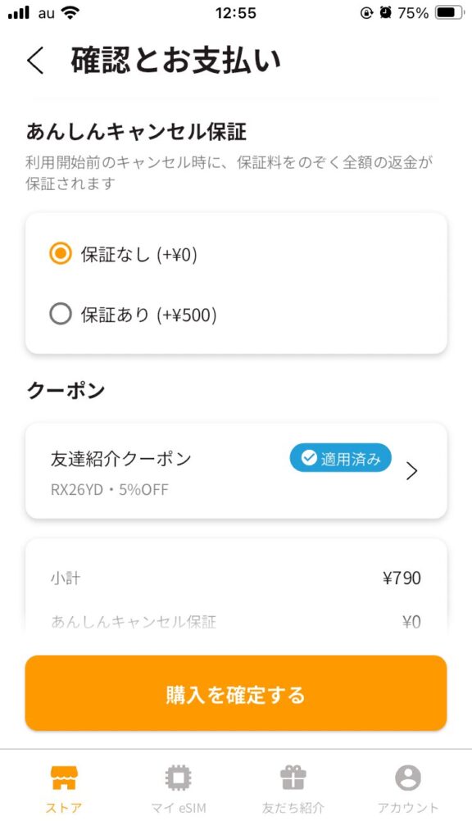Tap the back arrow icon
The width and height of the screenshot is (472, 839).
(x=35, y=61)
